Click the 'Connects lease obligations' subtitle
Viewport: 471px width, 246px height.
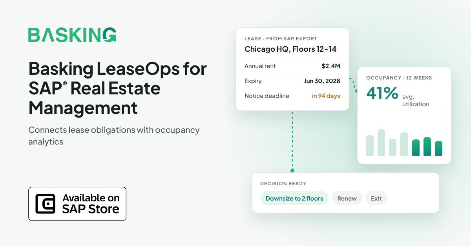(x=114, y=136)
